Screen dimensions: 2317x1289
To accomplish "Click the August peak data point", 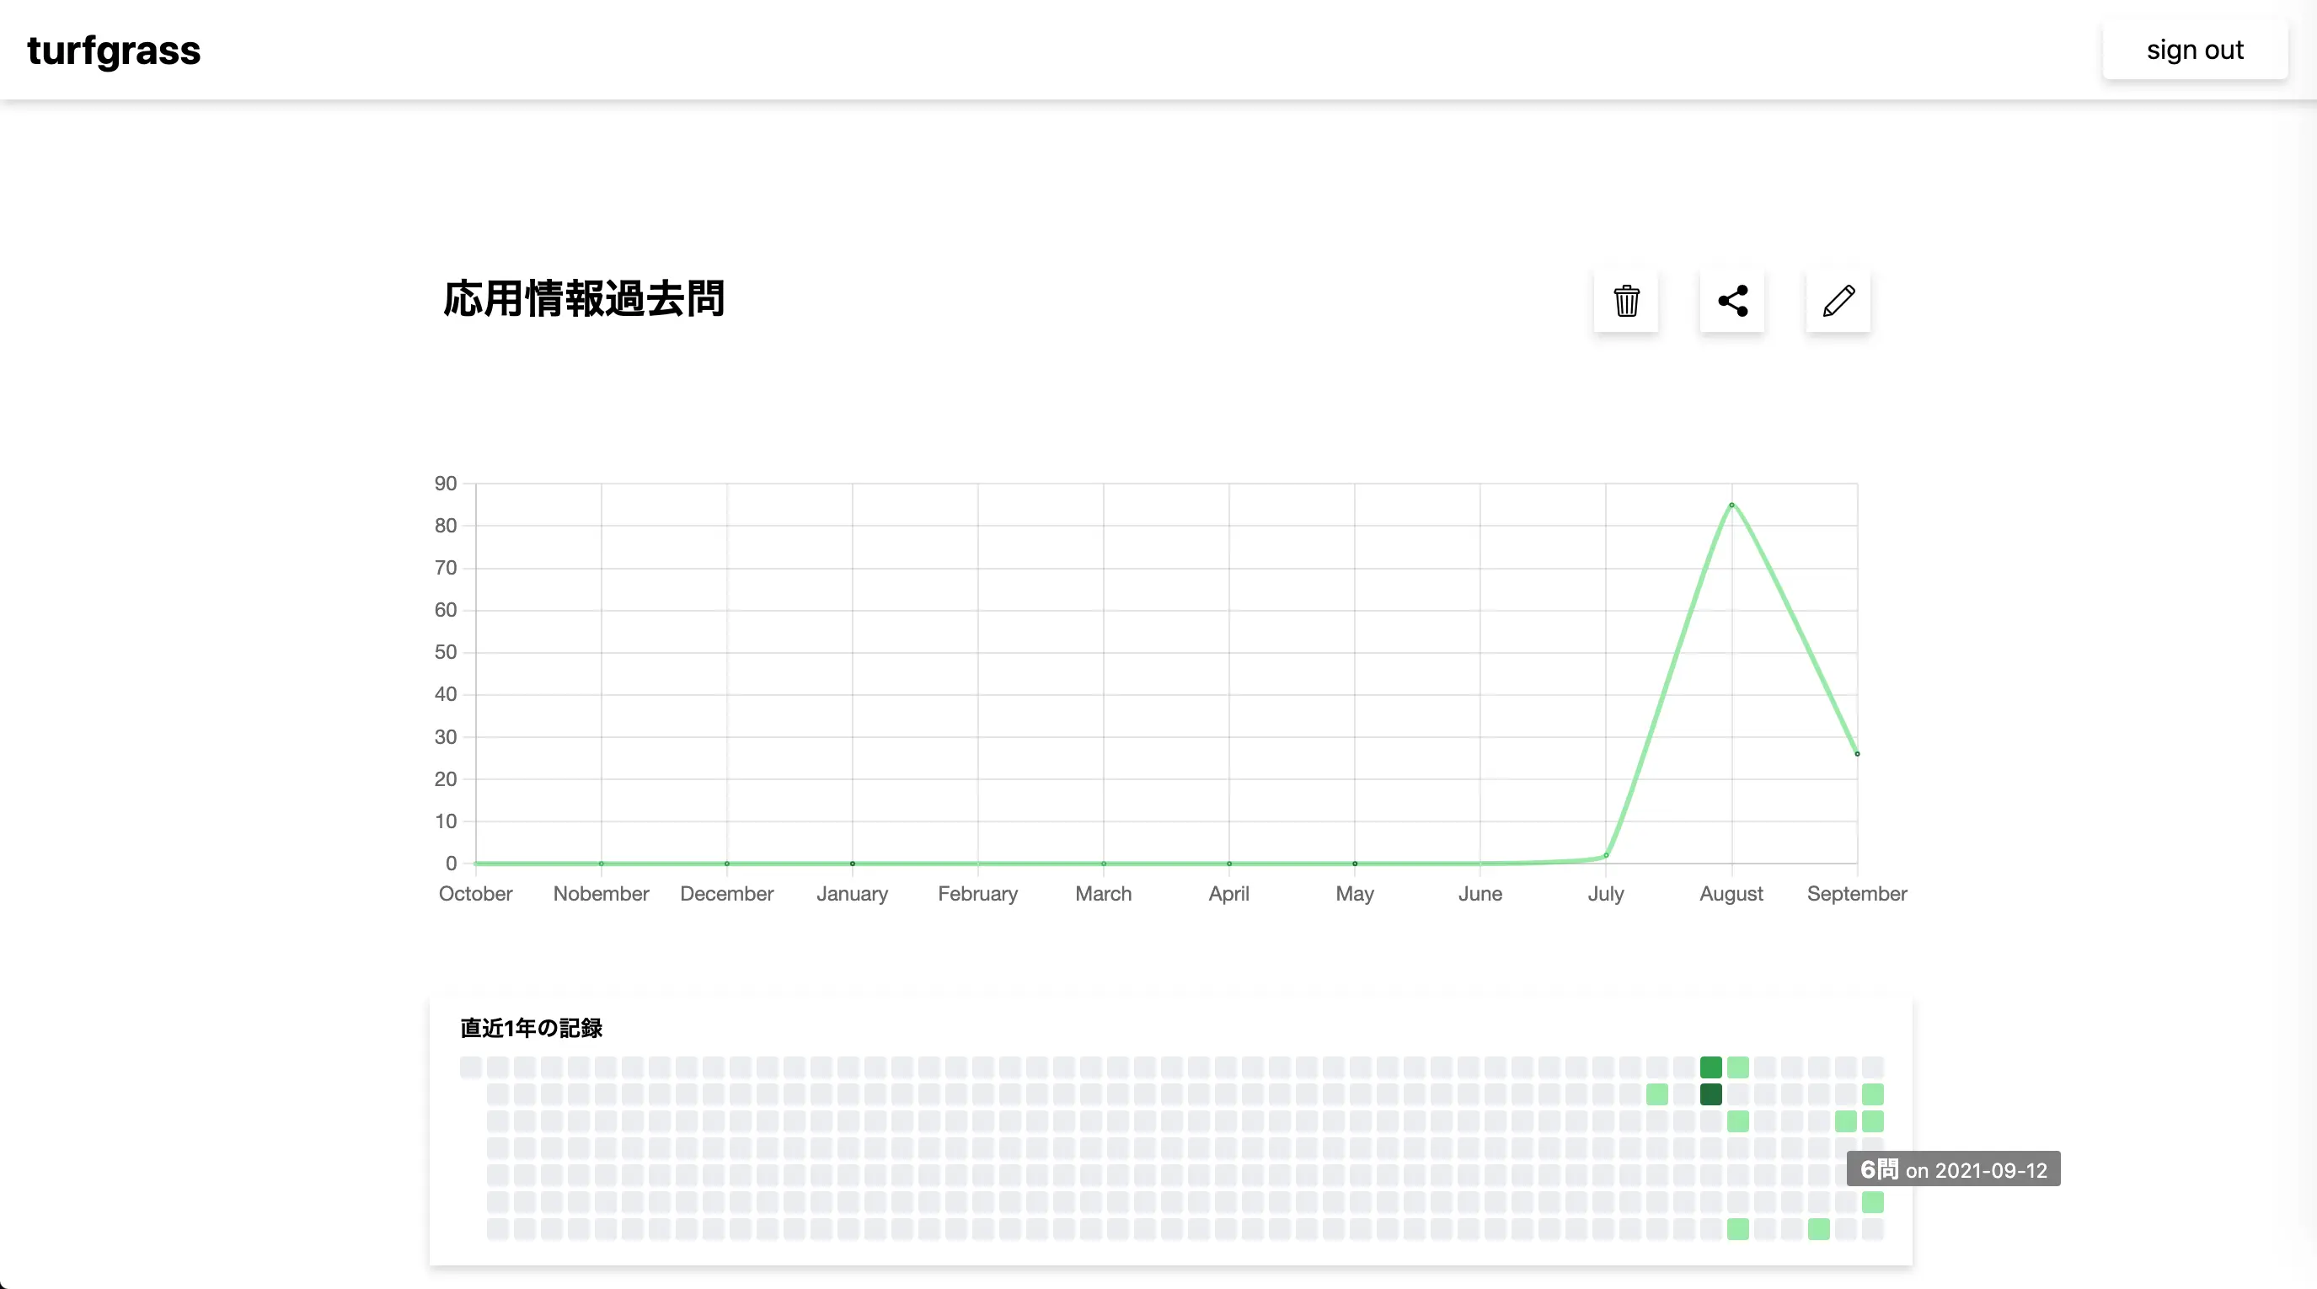I will pos(1731,505).
